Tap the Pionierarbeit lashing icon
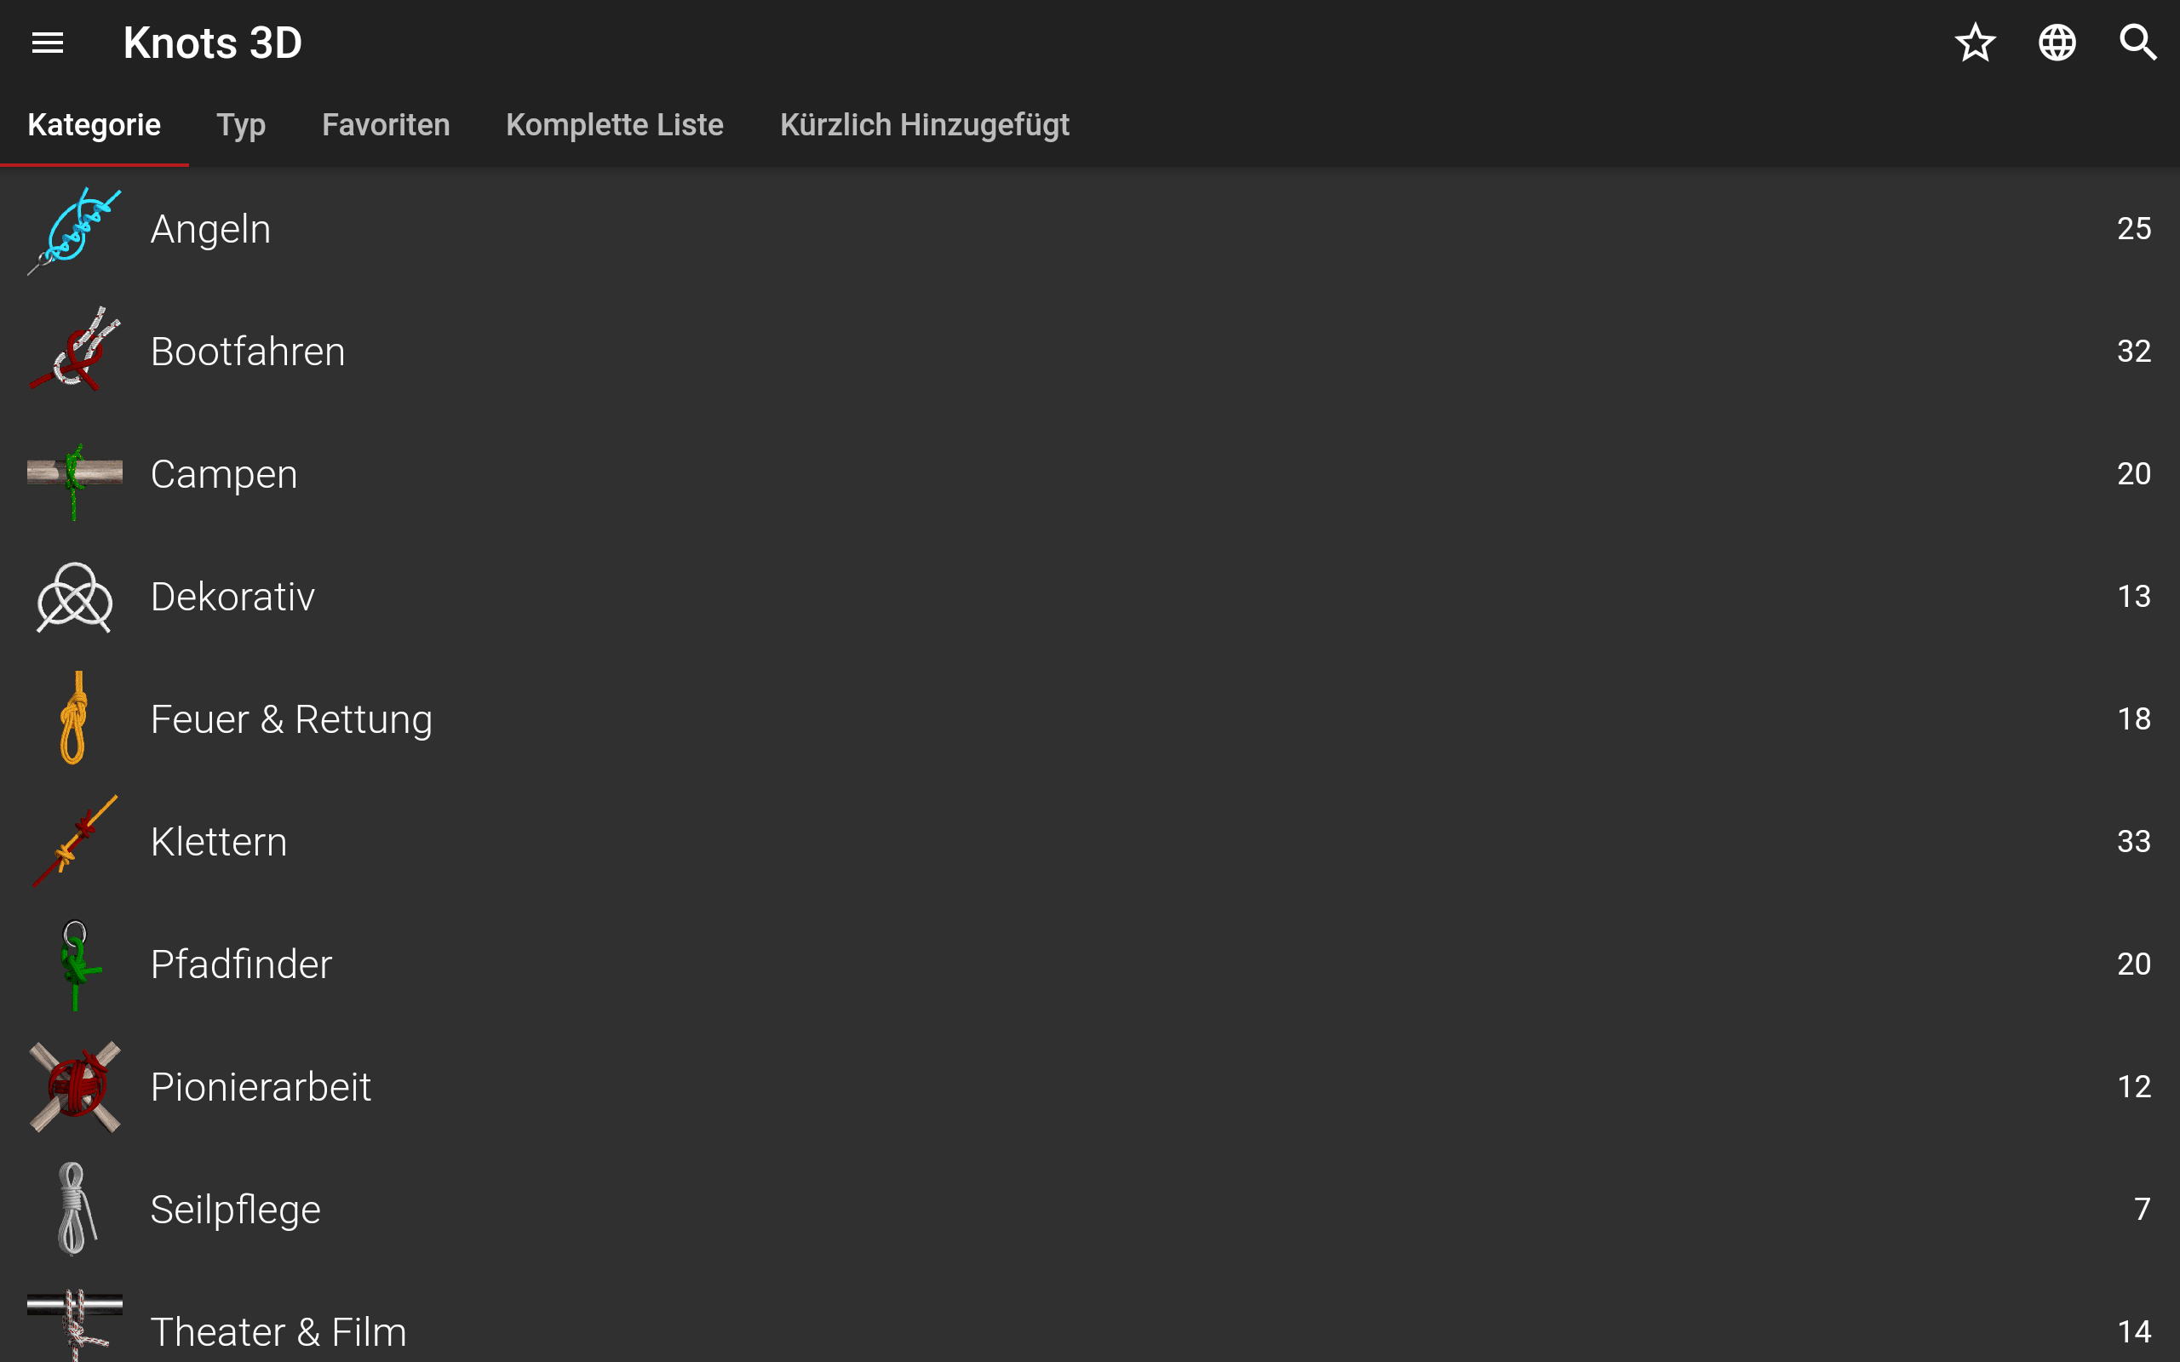The width and height of the screenshot is (2180, 1362). click(75, 1086)
